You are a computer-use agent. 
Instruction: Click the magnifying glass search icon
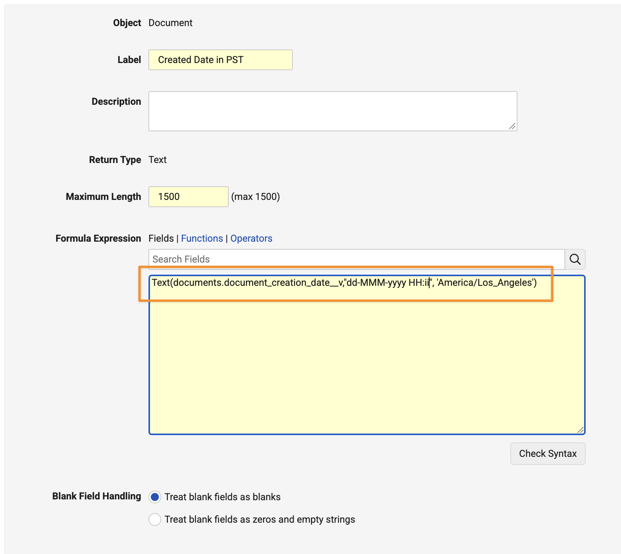click(x=575, y=259)
